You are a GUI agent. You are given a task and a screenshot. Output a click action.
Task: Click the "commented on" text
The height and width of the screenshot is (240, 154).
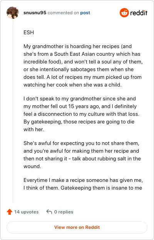click(x=63, y=13)
